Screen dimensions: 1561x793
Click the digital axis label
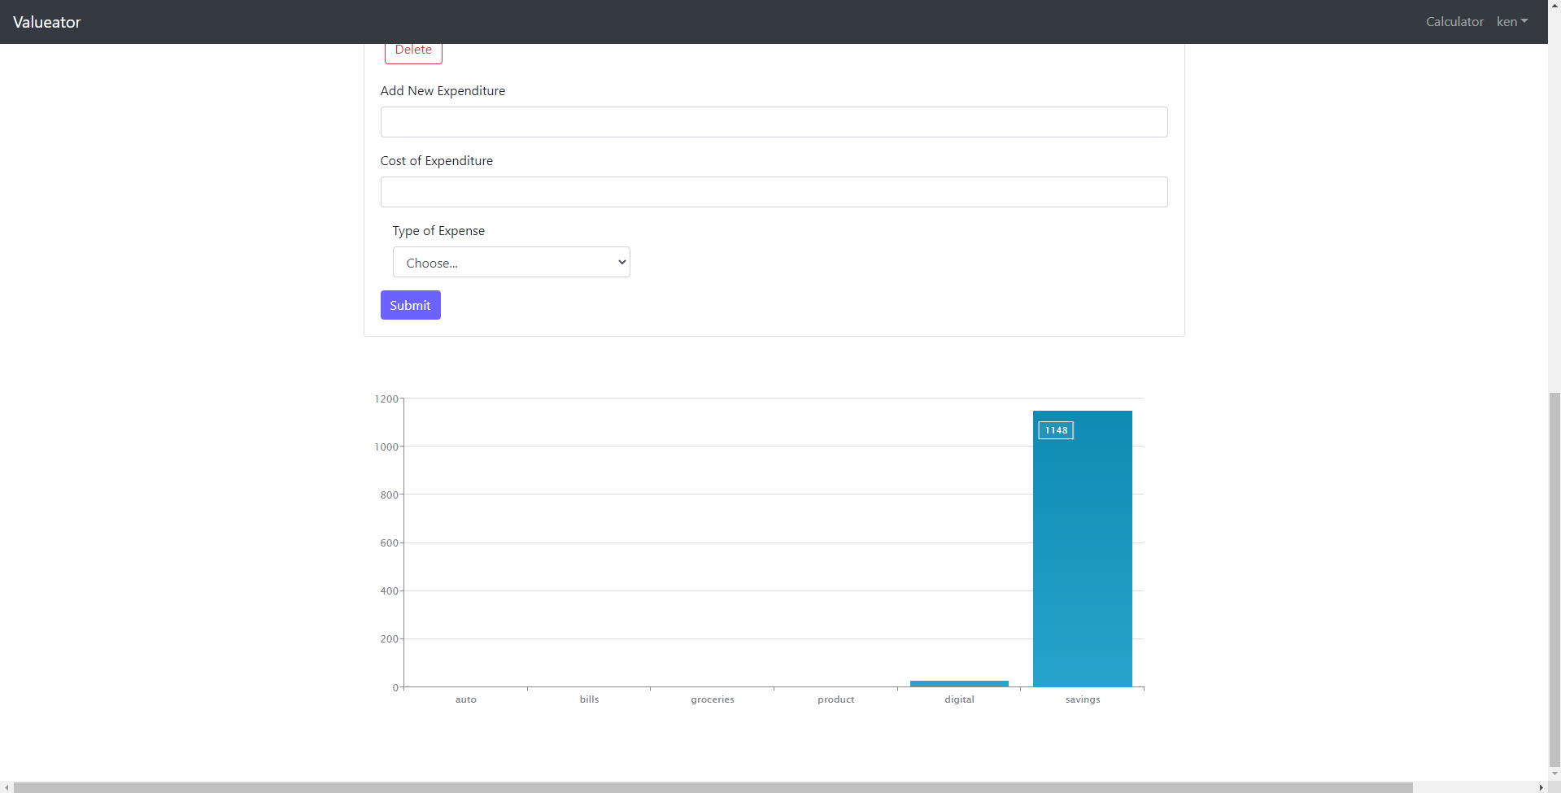tap(959, 699)
